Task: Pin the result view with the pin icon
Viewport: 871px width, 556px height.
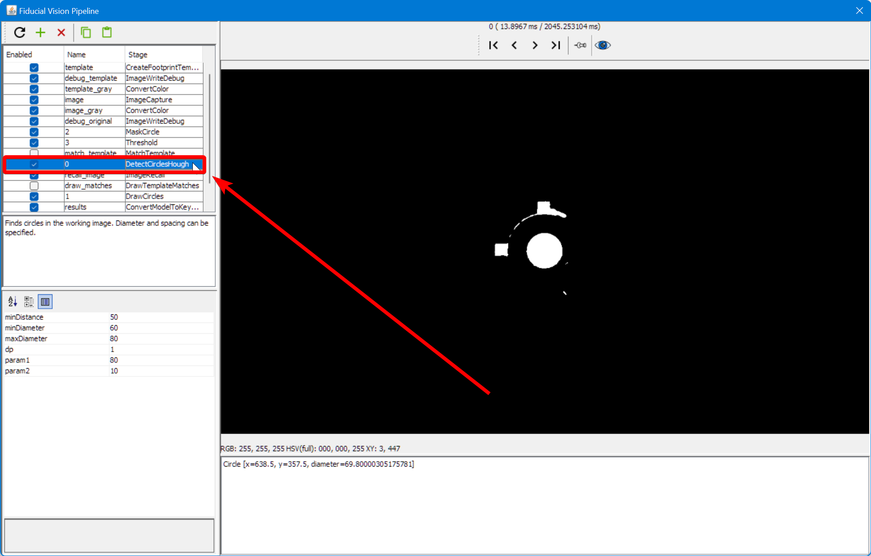Action: coord(580,45)
